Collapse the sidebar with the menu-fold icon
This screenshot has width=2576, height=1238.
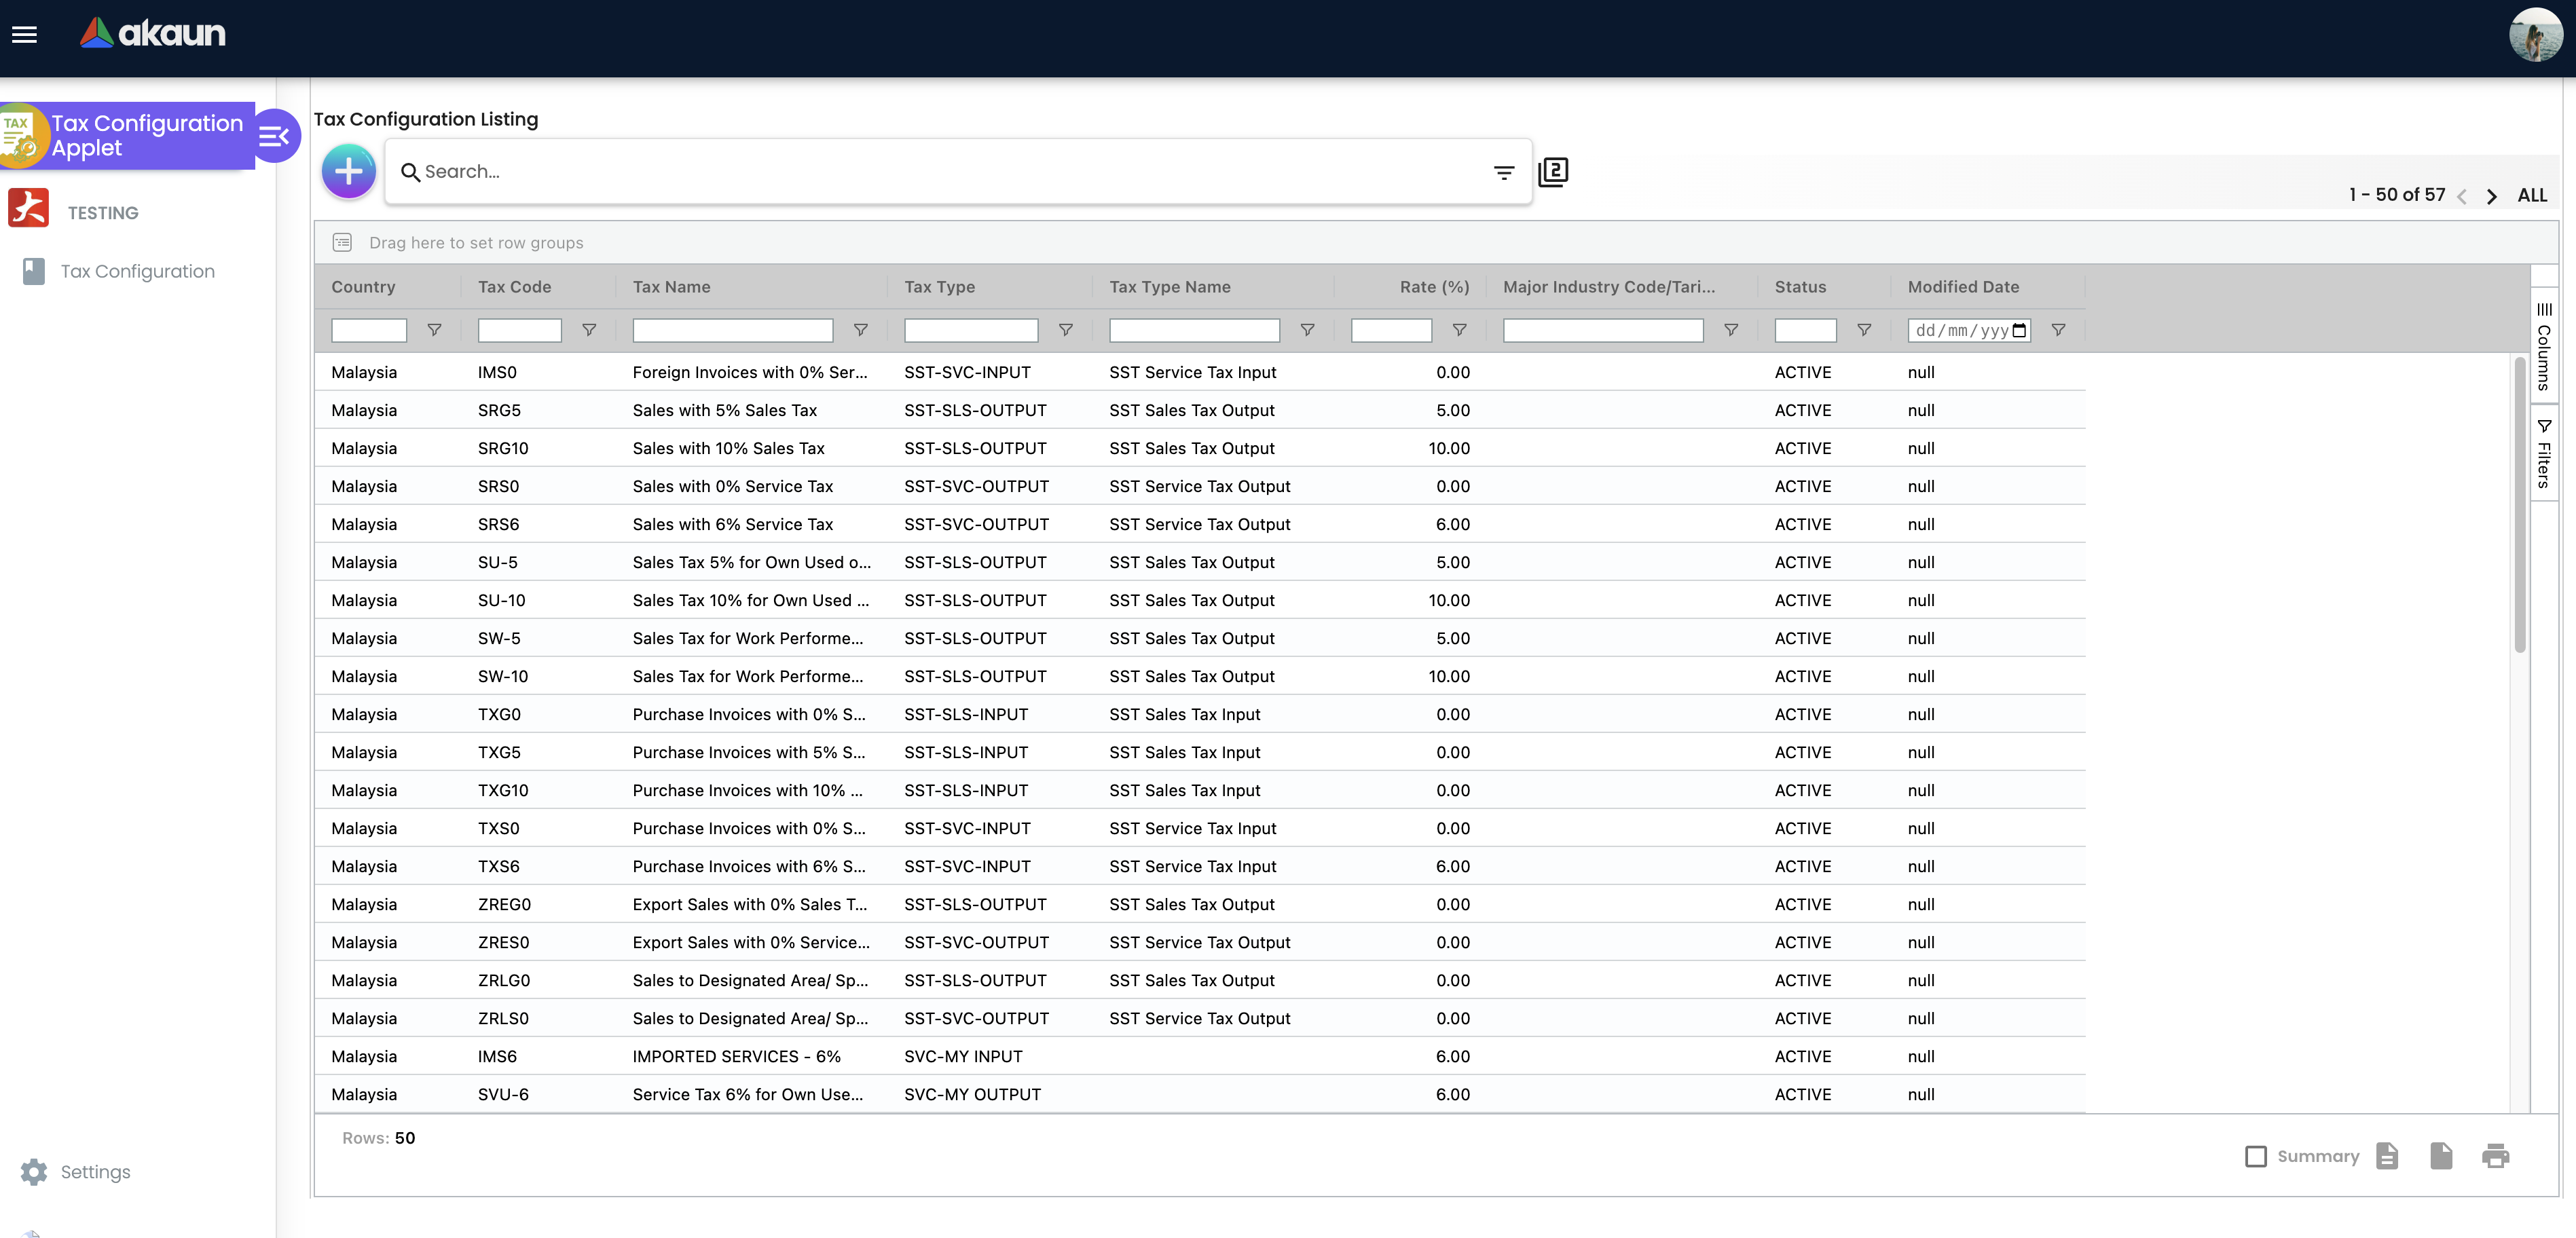tap(274, 136)
